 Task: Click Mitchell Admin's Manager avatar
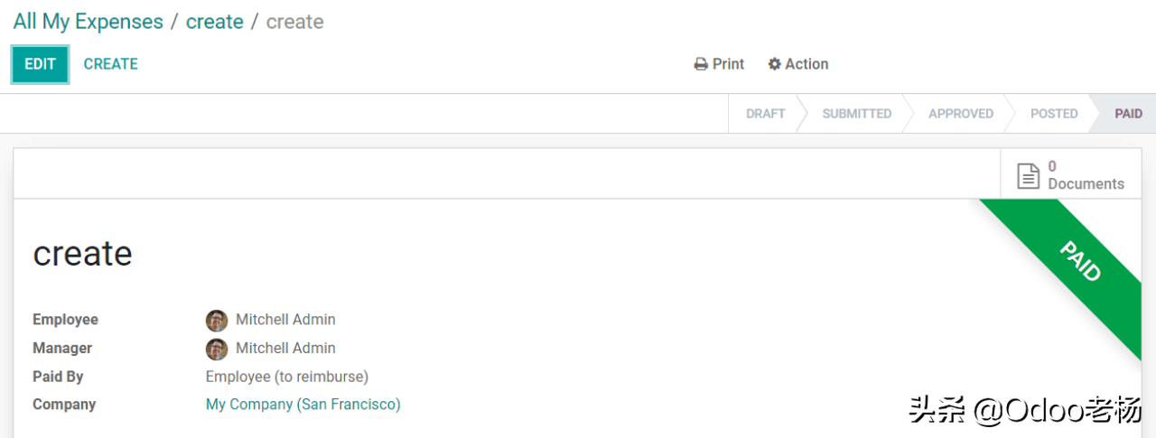click(x=217, y=349)
